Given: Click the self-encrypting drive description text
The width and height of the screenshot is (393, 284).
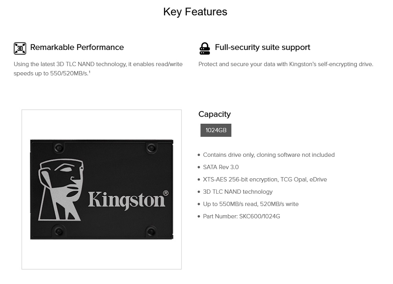Looking at the screenshot, I should (x=286, y=64).
